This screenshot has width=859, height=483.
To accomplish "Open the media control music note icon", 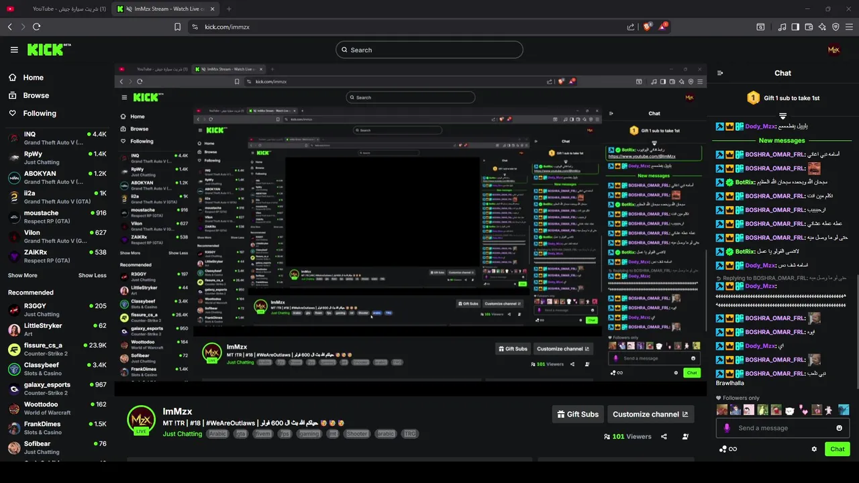I will tap(782, 27).
